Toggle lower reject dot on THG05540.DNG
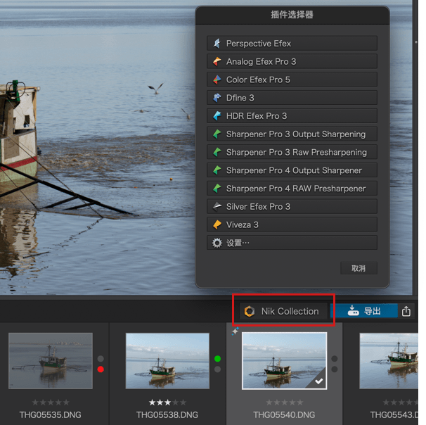This screenshot has width=426, height=425. tap(335, 369)
